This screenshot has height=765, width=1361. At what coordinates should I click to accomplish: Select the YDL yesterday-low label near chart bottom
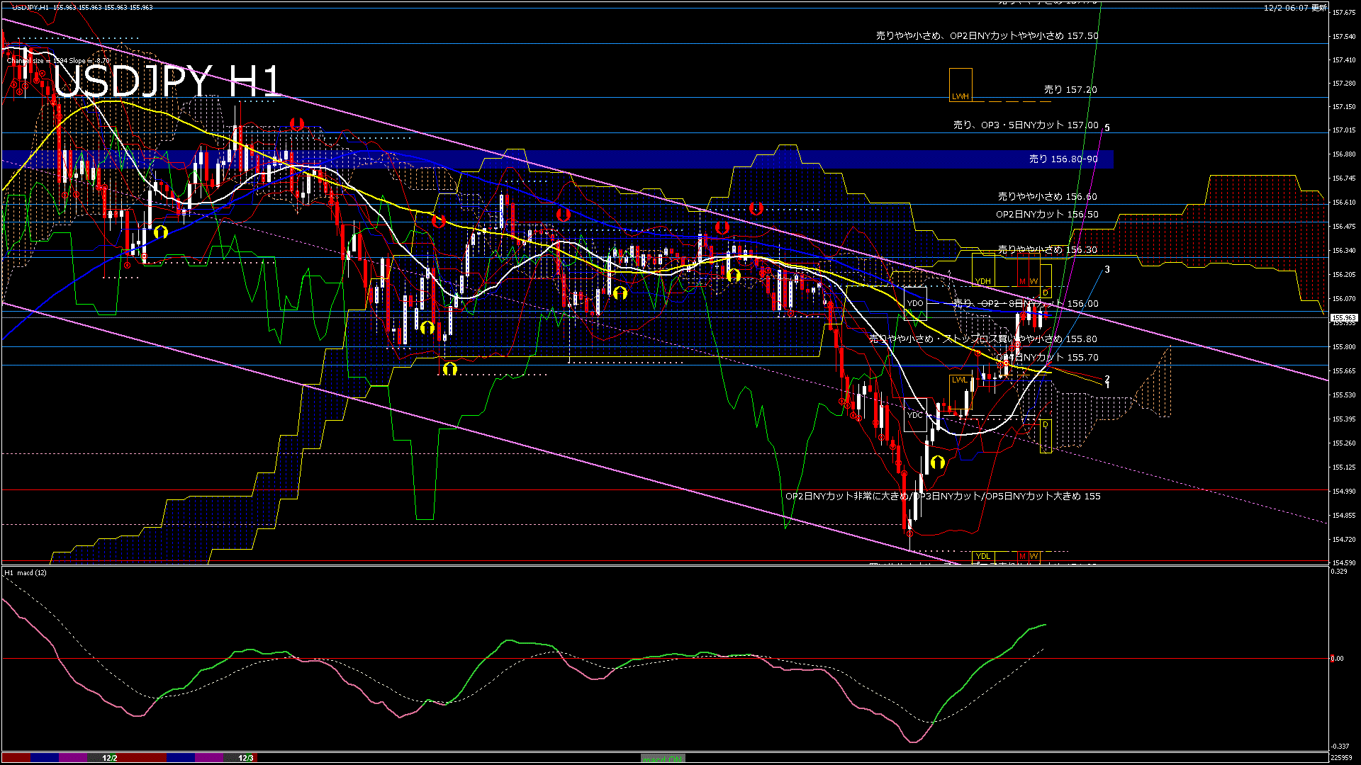coord(982,557)
